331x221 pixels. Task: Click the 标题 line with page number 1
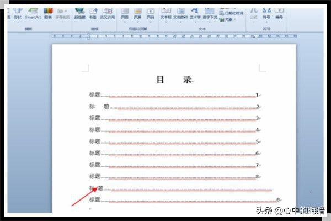(x=175, y=94)
